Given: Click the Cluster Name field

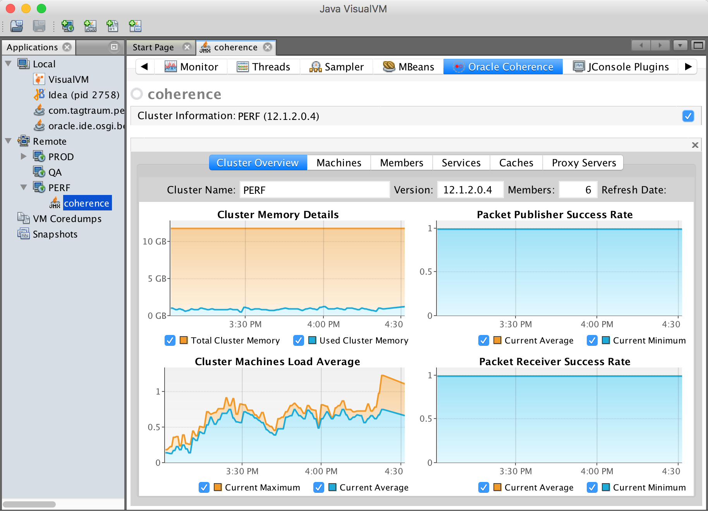Looking at the screenshot, I should pos(314,190).
